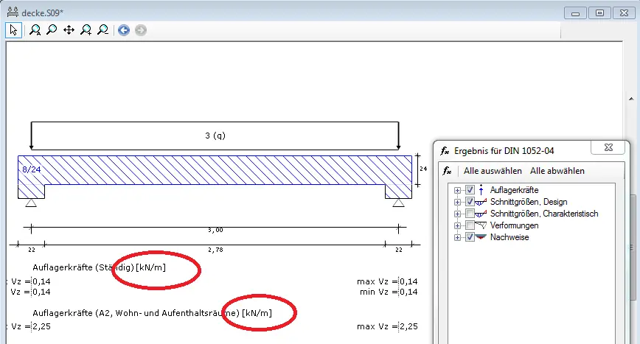Image resolution: width=640 pixels, height=344 pixels.
Task: Select Schnittgrößen, Charakteristisch label
Action: [544, 214]
